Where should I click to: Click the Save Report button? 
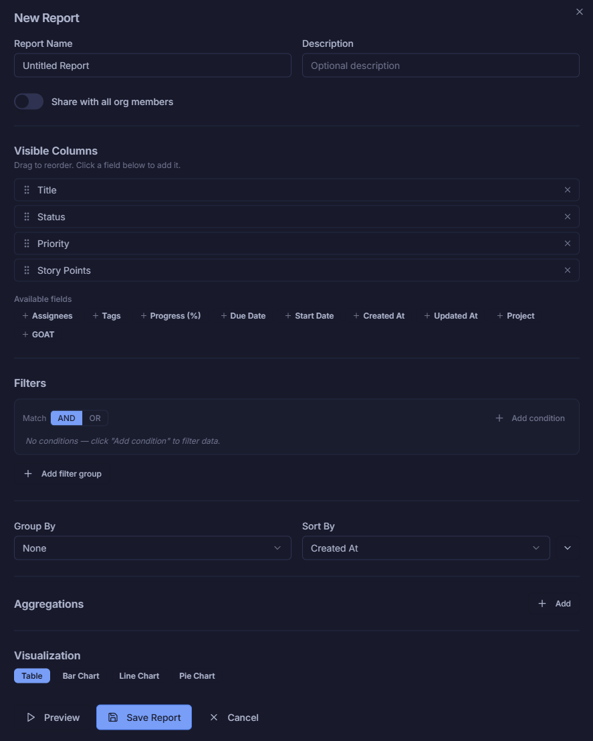pyautogui.click(x=144, y=718)
